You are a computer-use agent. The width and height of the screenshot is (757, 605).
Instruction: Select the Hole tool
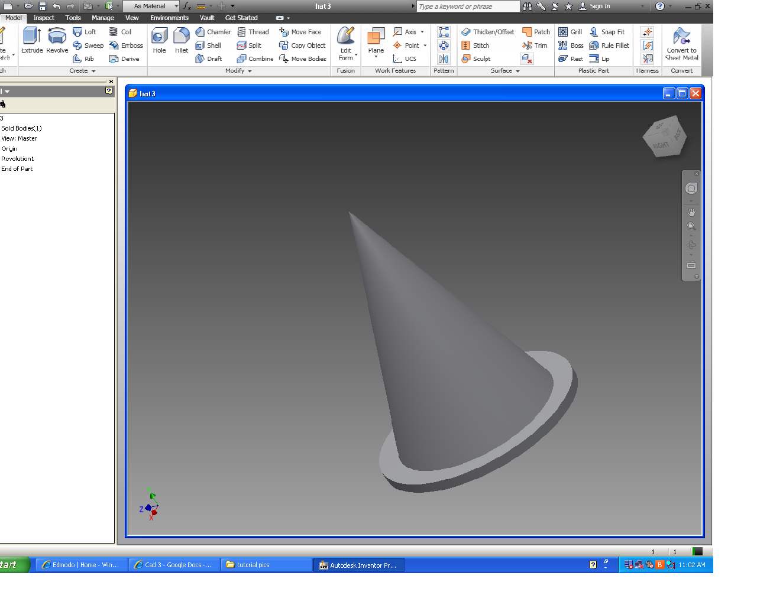158,41
